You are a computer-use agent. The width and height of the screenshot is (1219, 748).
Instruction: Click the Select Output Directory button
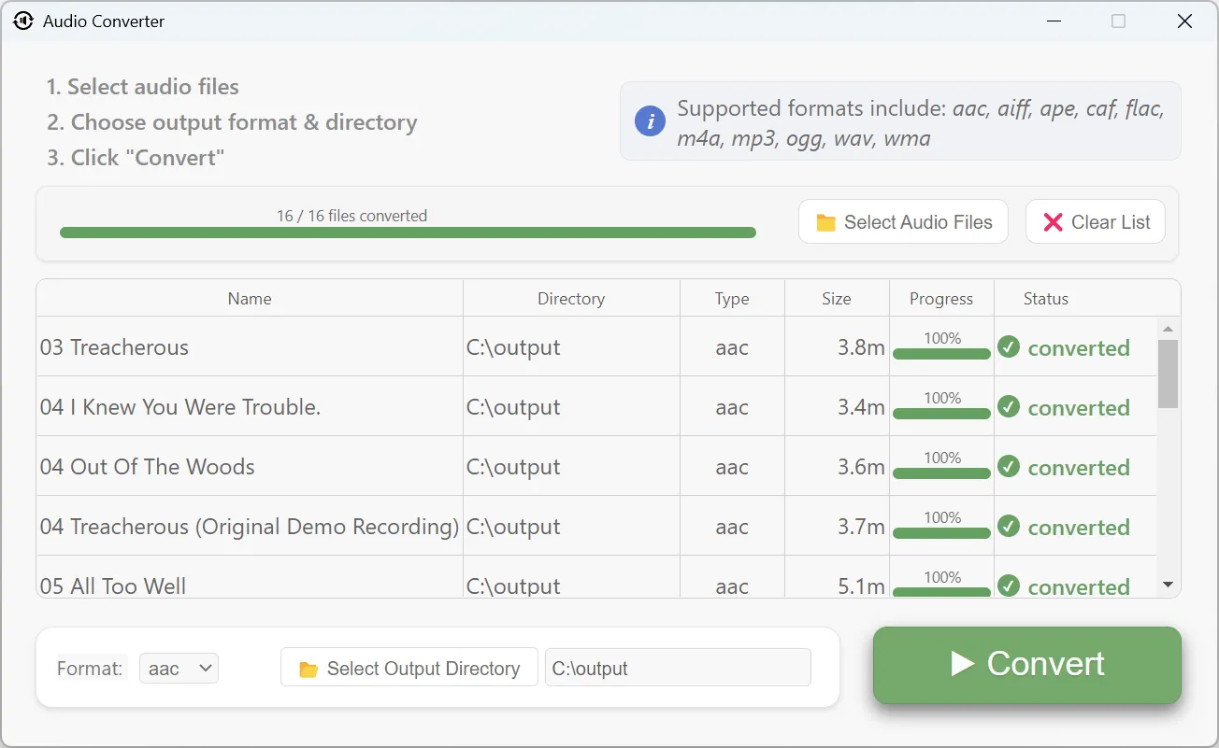[409, 668]
